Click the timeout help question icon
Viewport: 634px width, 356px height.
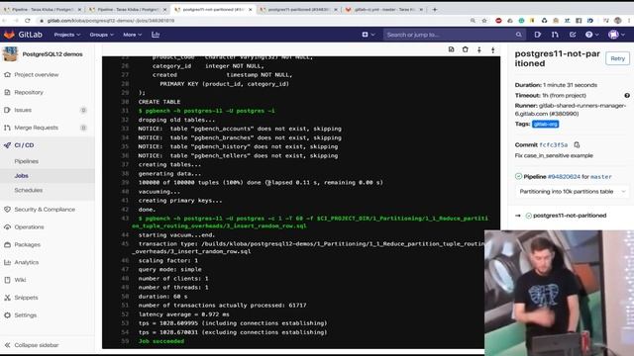(x=627, y=96)
